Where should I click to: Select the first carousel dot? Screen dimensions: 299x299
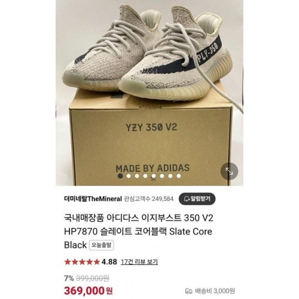click(x=120, y=176)
